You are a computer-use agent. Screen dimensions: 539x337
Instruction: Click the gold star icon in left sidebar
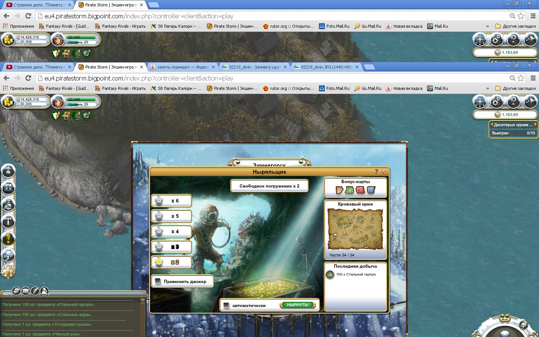pyautogui.click(x=8, y=271)
